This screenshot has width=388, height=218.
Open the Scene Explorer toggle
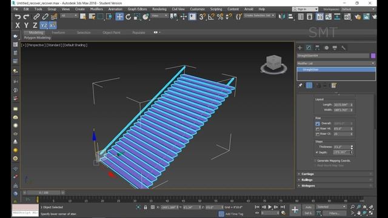(x=301, y=17)
